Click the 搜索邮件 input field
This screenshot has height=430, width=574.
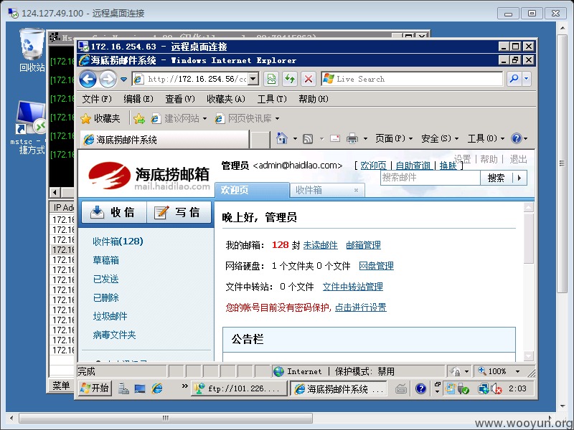click(430, 178)
